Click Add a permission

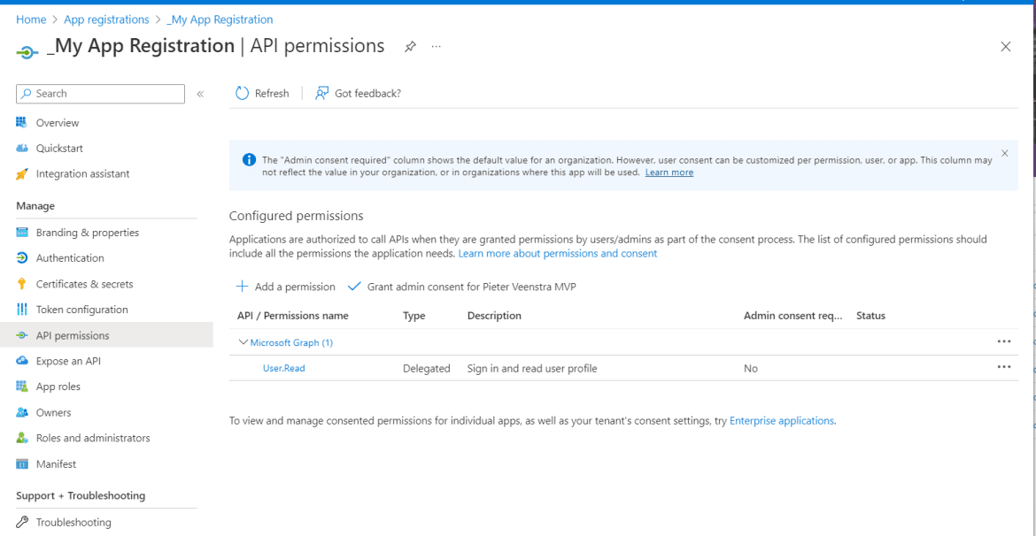(285, 287)
